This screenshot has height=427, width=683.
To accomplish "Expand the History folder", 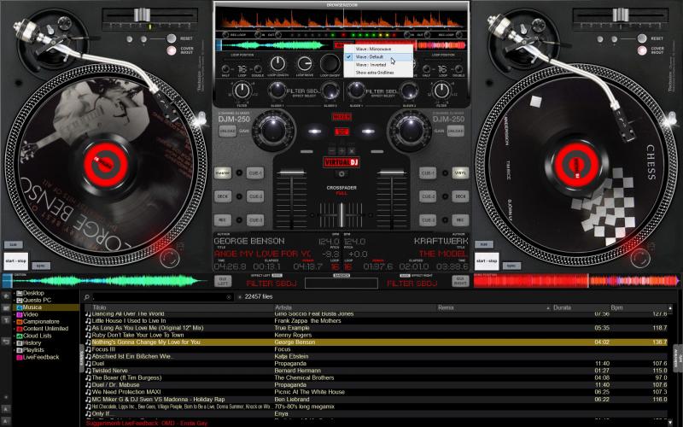I will point(15,343).
